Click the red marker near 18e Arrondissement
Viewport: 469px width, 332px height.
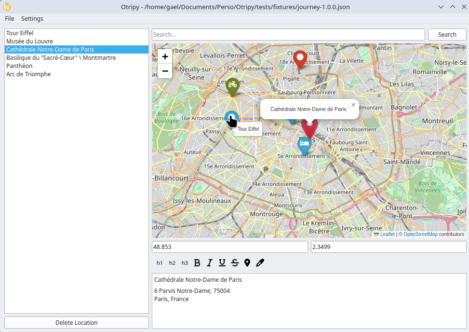pyautogui.click(x=300, y=59)
